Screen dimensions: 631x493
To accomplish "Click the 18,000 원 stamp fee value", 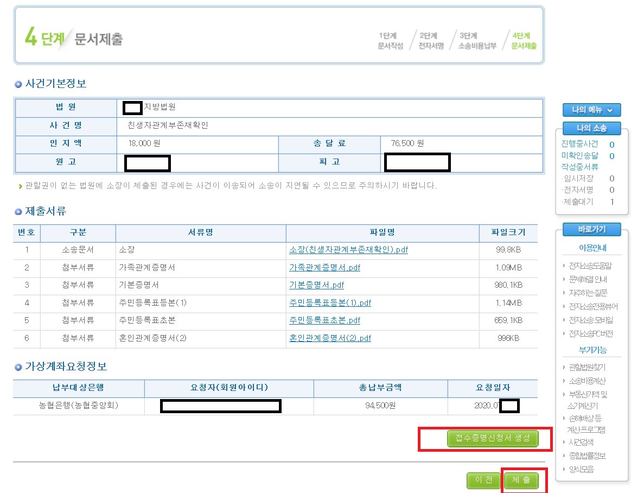I will click(144, 143).
